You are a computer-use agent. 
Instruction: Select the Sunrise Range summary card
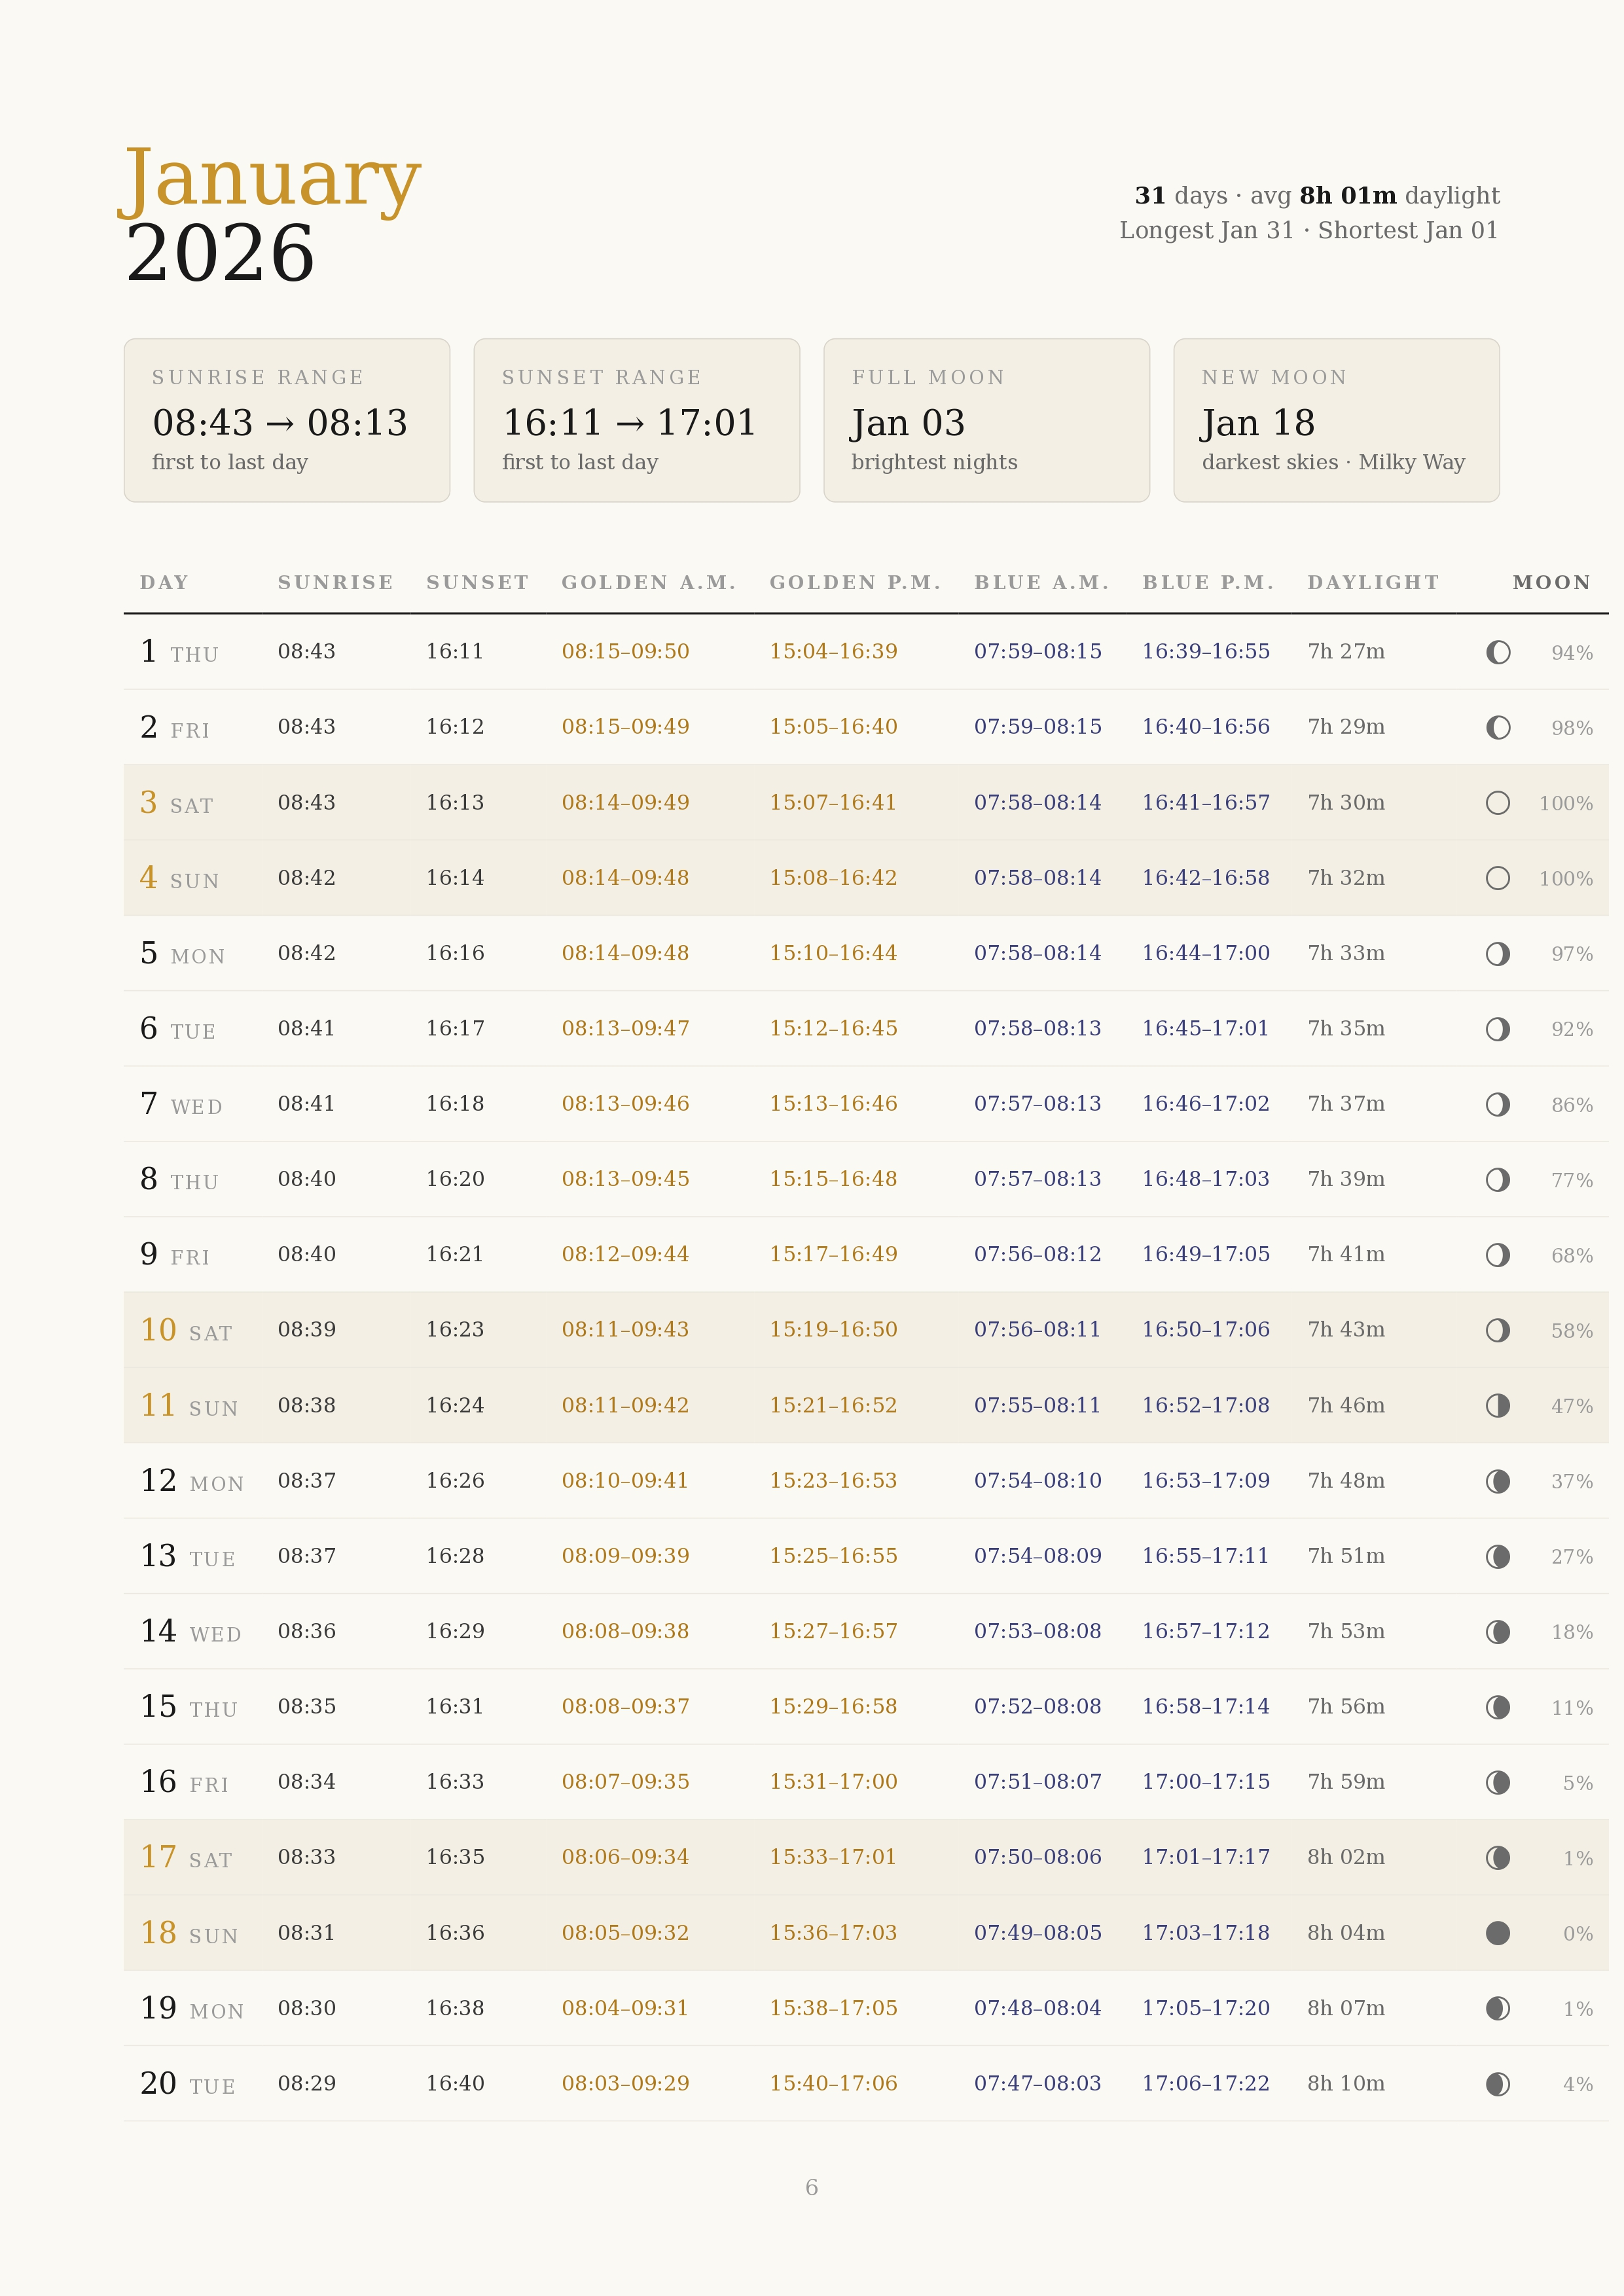287,419
